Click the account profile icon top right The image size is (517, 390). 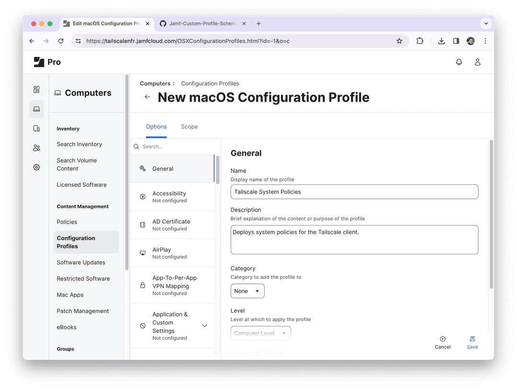coord(477,62)
